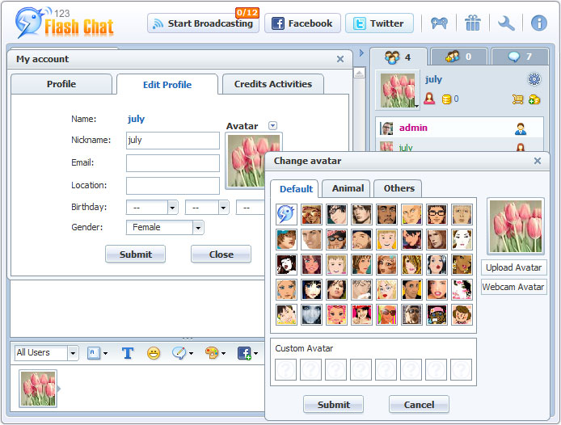Image resolution: width=561 pixels, height=425 pixels.
Task: Open the gift box icon
Action: point(473,23)
